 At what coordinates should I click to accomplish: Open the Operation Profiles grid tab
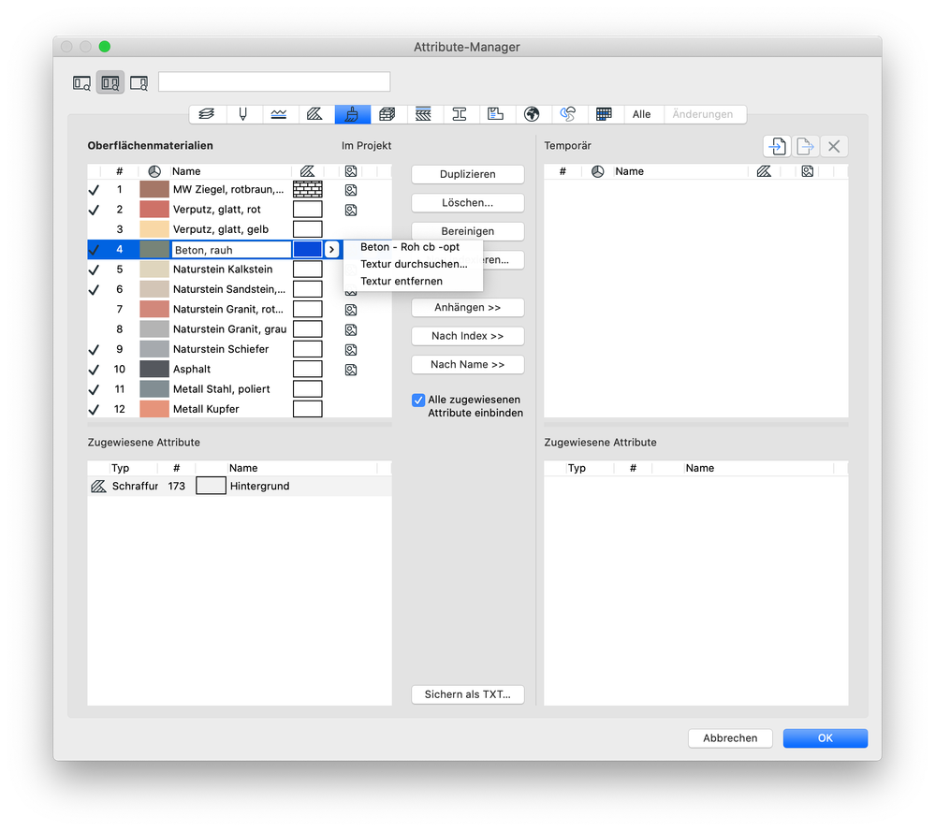click(604, 114)
